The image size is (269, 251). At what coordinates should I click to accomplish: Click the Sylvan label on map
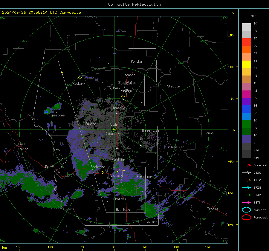pyautogui.click(x=114, y=88)
